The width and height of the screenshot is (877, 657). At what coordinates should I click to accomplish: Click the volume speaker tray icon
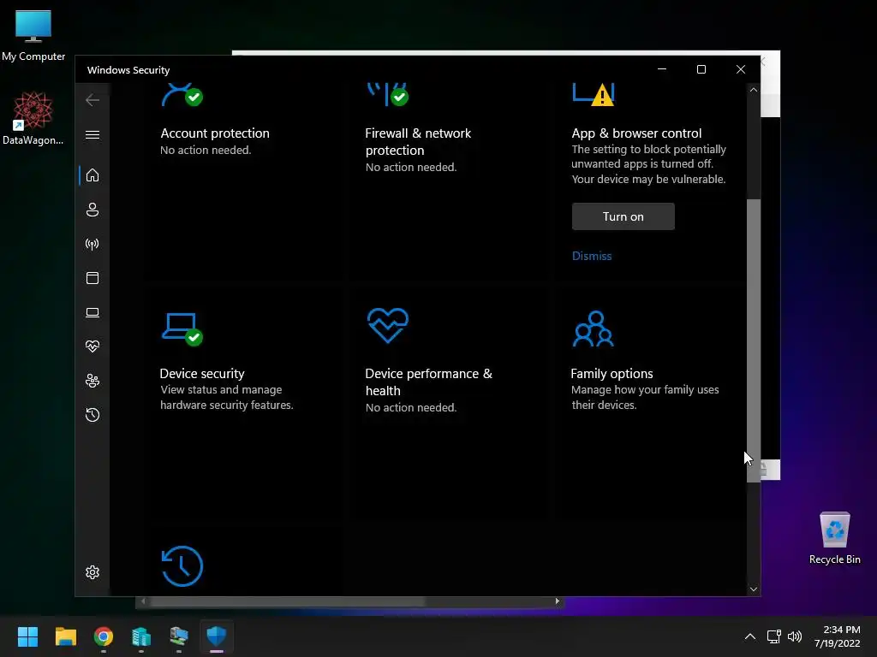pos(794,636)
